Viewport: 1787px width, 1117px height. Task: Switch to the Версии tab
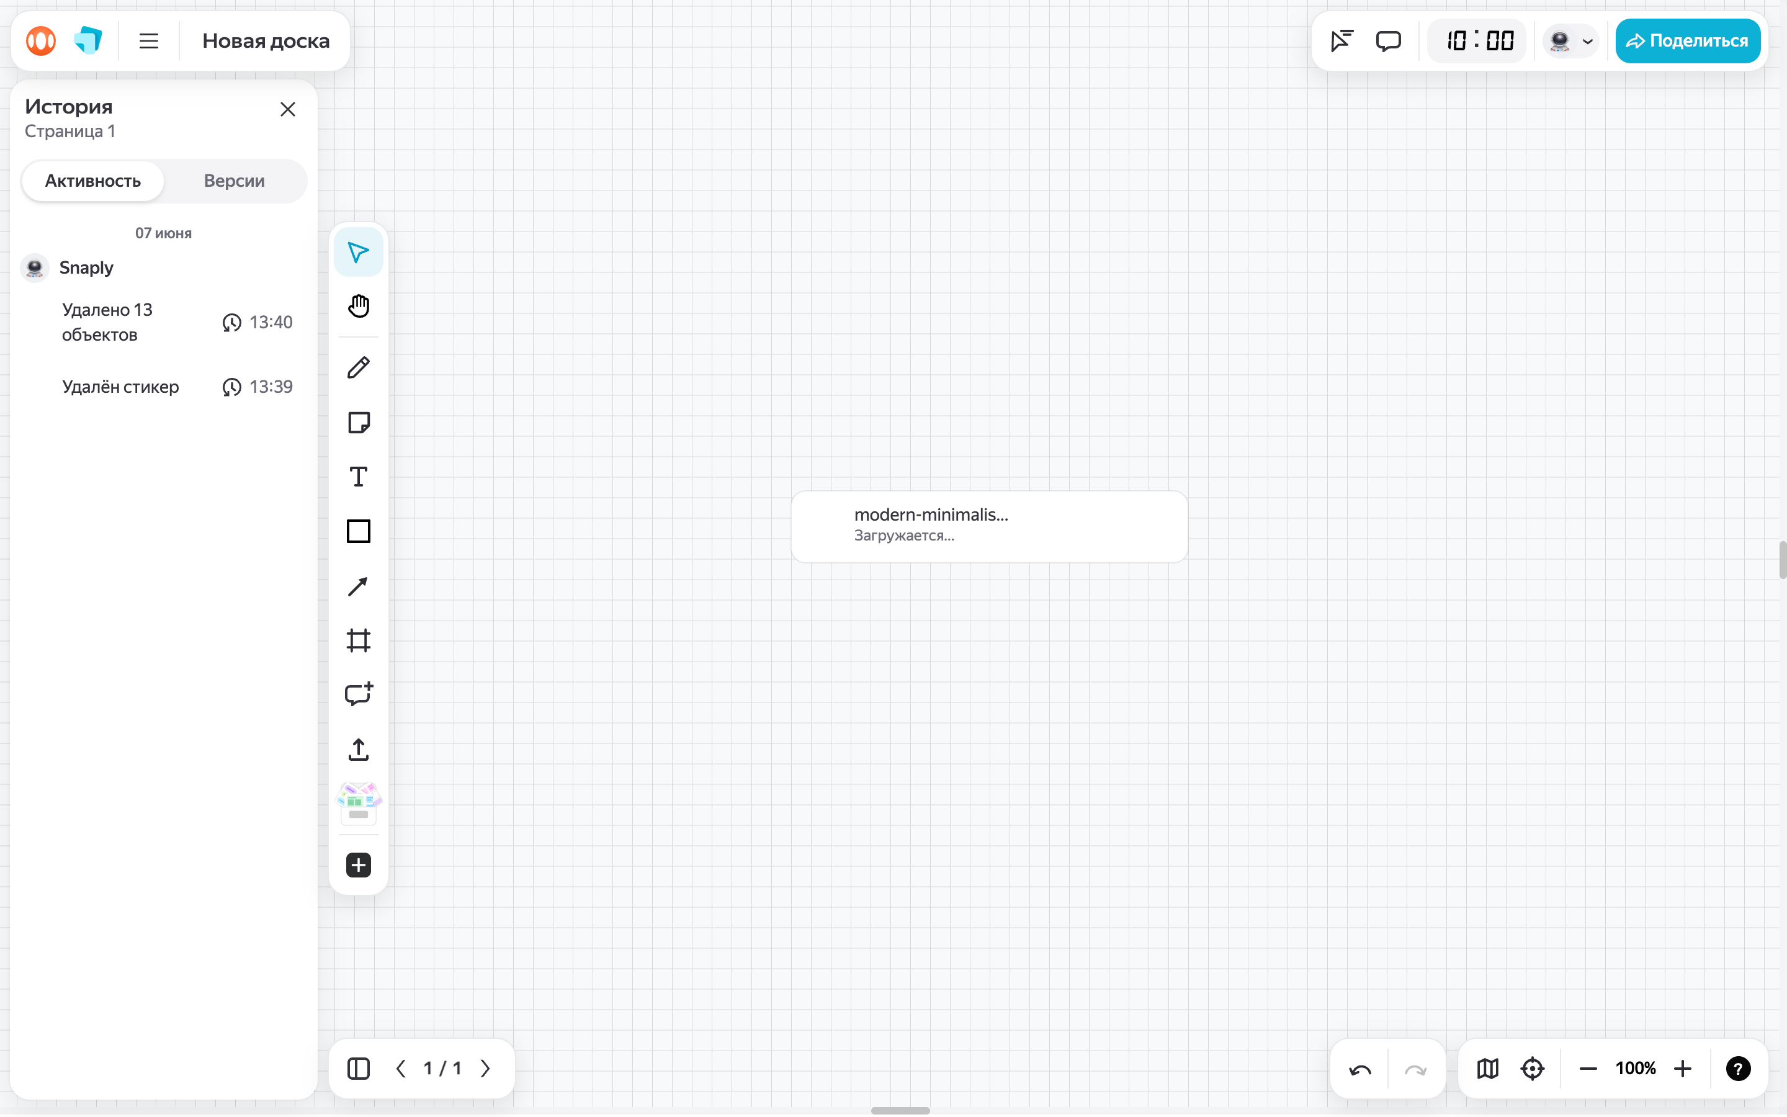[234, 181]
